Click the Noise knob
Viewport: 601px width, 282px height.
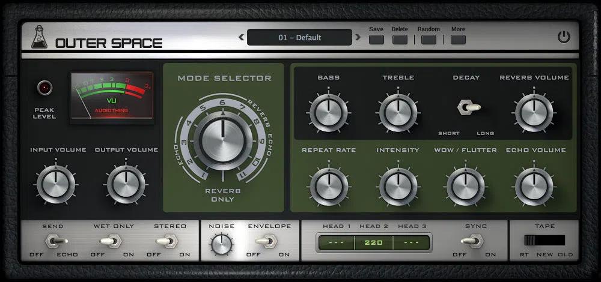point(222,244)
